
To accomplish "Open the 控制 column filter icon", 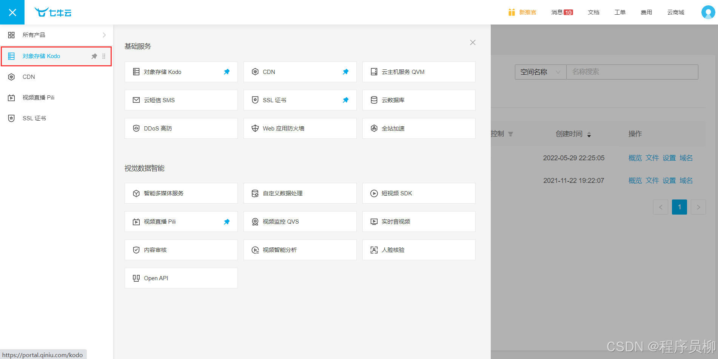I will [510, 134].
